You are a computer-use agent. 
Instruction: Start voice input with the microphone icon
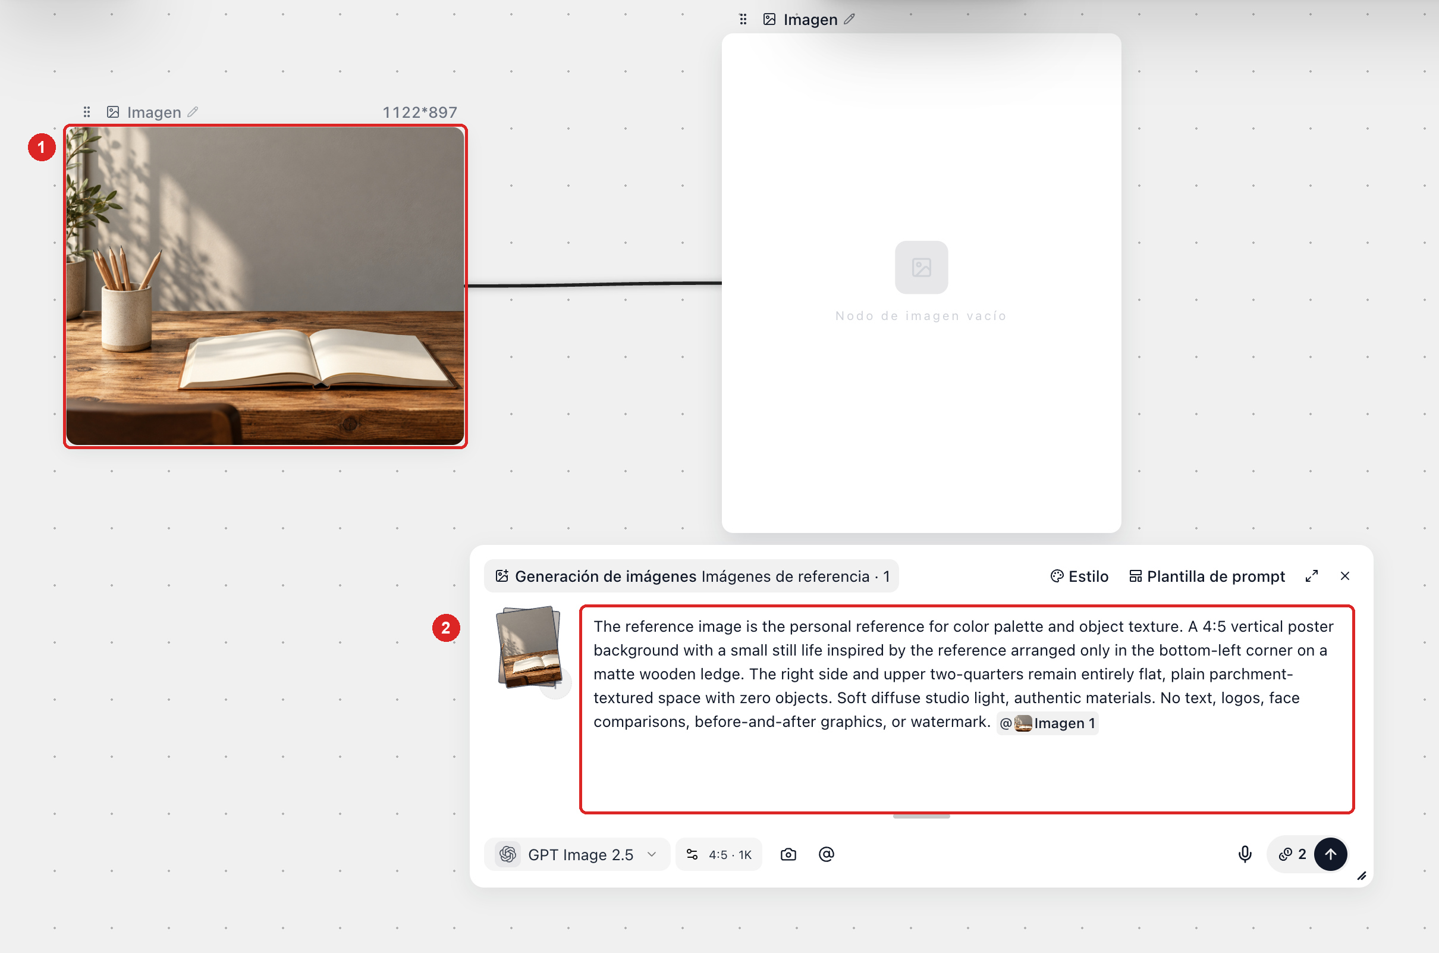click(x=1245, y=854)
